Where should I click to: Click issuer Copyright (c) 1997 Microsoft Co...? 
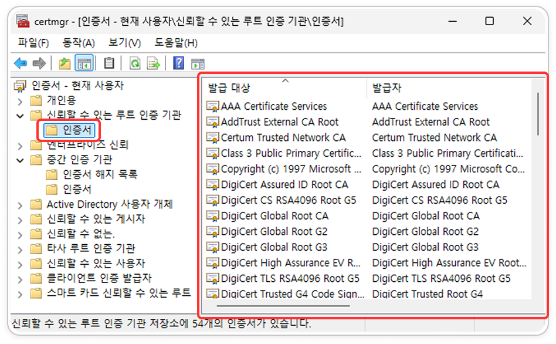448,168
